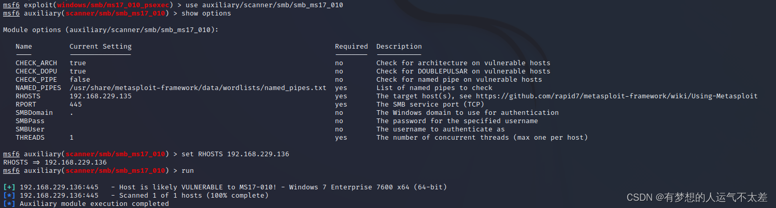Click the 'run' command text
This screenshot has height=208, width=776.
click(188, 171)
